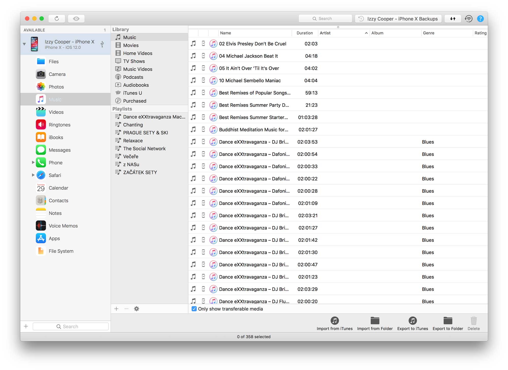The height and width of the screenshot is (370, 508).
Task: Click the Export to iTunes icon
Action: 412,321
